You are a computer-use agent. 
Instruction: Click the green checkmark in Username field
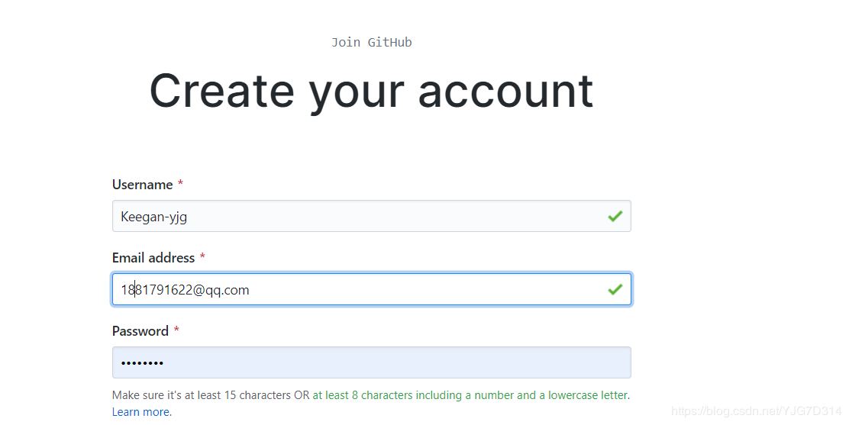615,217
